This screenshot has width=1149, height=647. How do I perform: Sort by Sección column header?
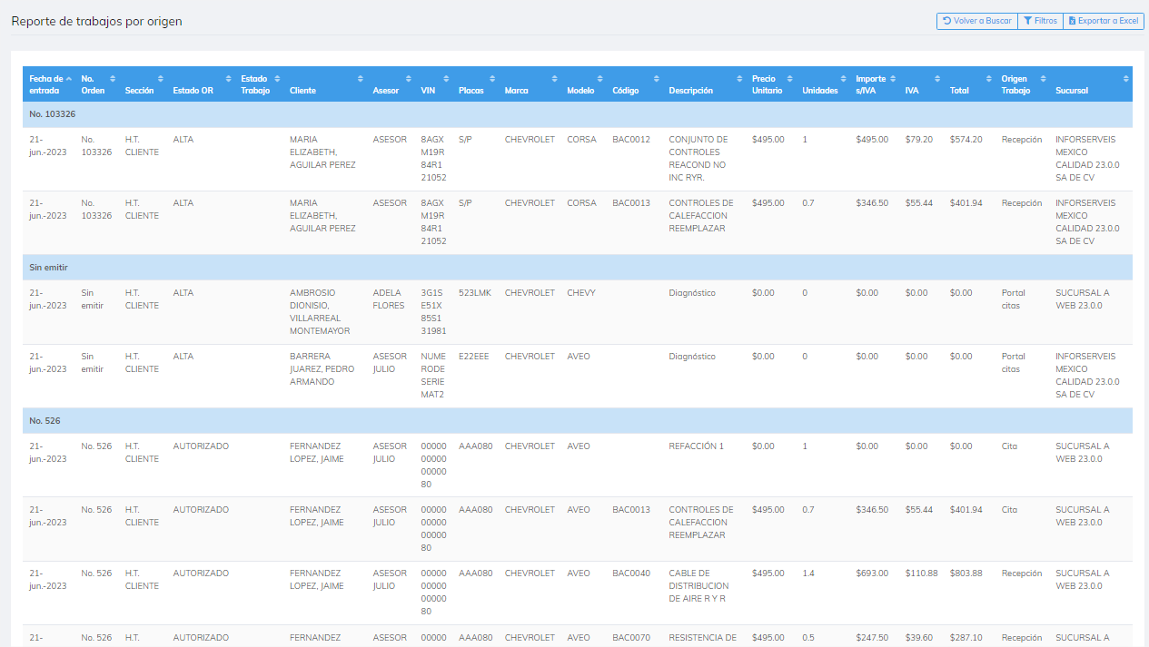tap(144, 84)
